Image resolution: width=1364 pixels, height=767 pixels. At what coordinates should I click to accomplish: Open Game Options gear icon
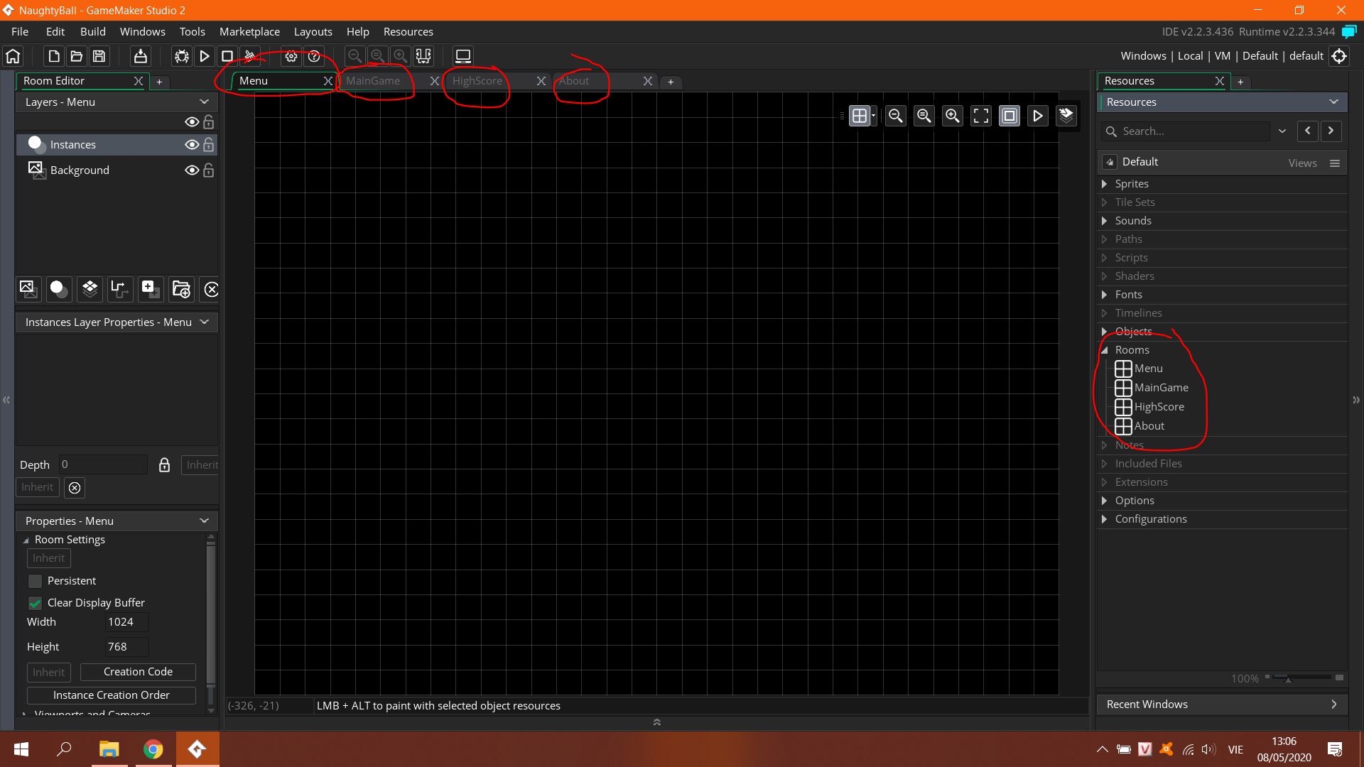(291, 56)
